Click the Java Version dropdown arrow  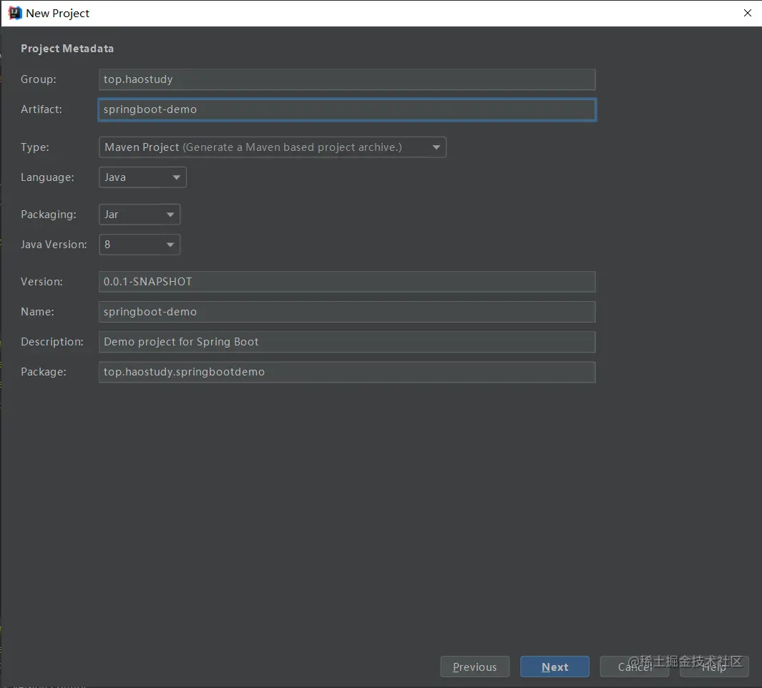click(170, 245)
